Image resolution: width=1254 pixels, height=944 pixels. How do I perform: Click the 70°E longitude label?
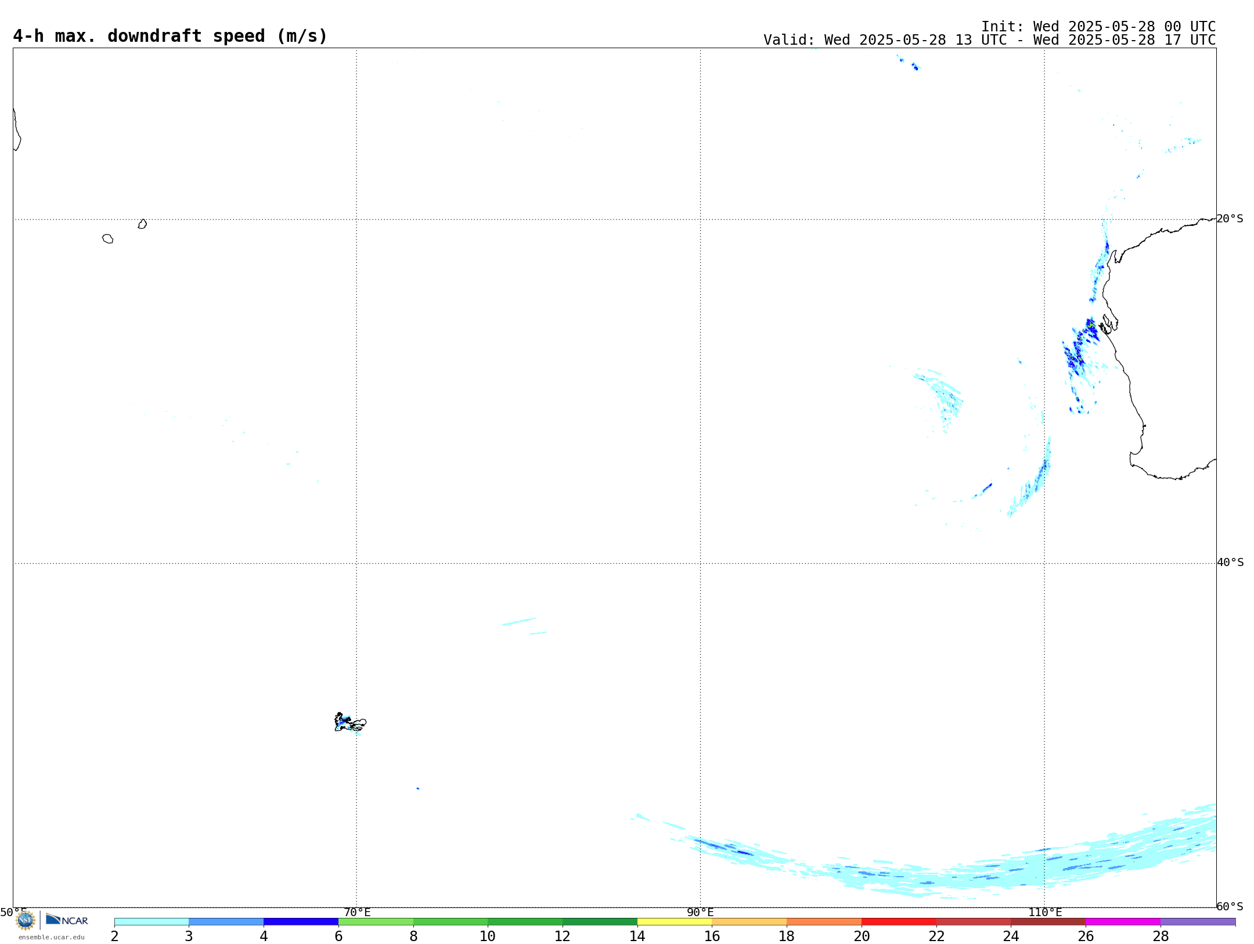point(357,912)
